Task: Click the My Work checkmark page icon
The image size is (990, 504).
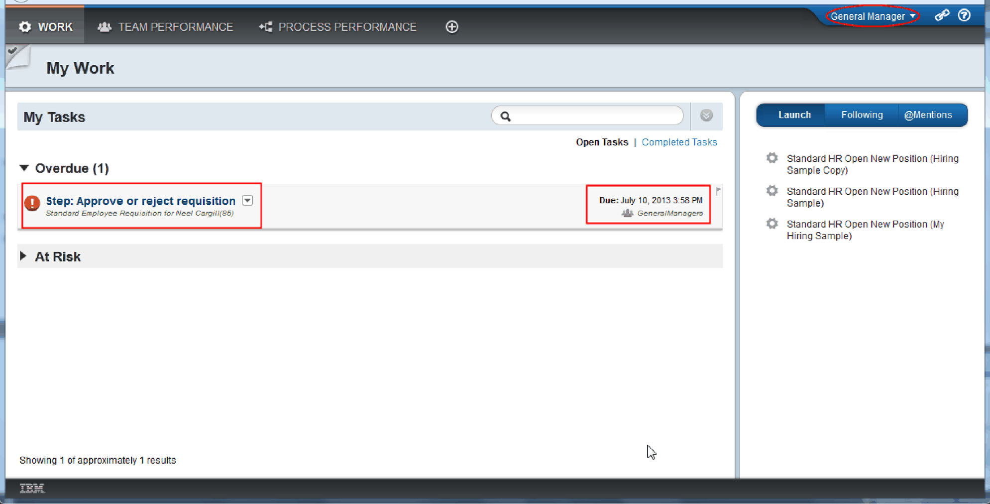Action: [18, 56]
